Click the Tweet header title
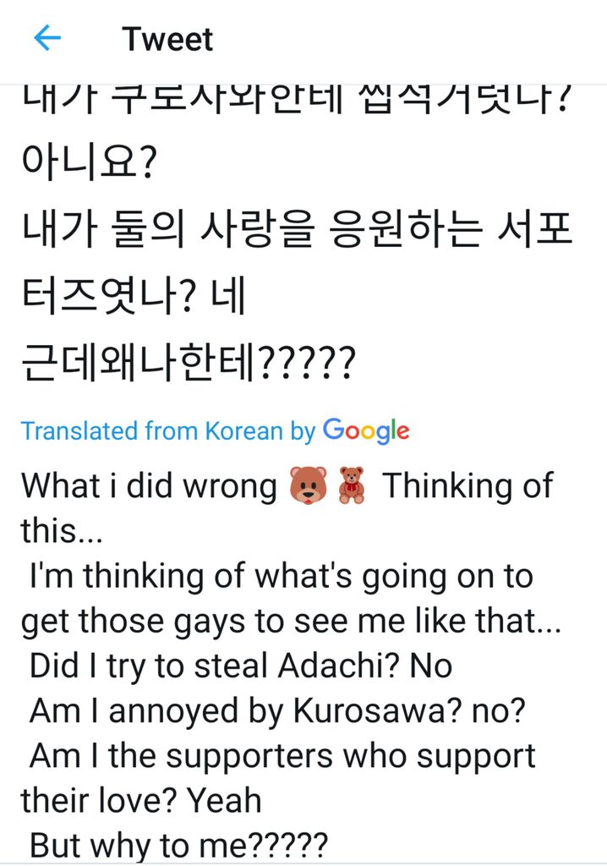Image resolution: width=607 pixels, height=866 pixels. pos(167,39)
